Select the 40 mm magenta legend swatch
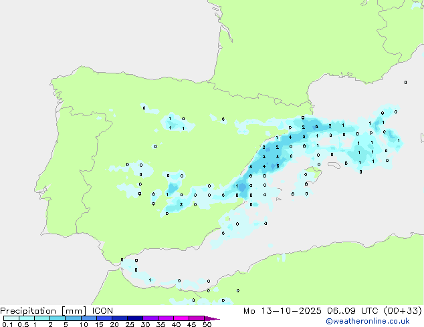 pos(181,318)
